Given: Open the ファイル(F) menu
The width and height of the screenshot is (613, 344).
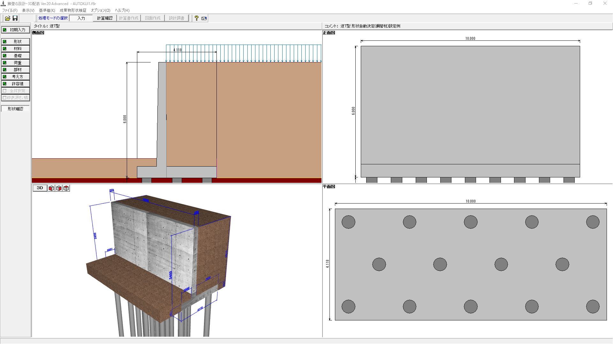Looking at the screenshot, I should tap(10, 10).
